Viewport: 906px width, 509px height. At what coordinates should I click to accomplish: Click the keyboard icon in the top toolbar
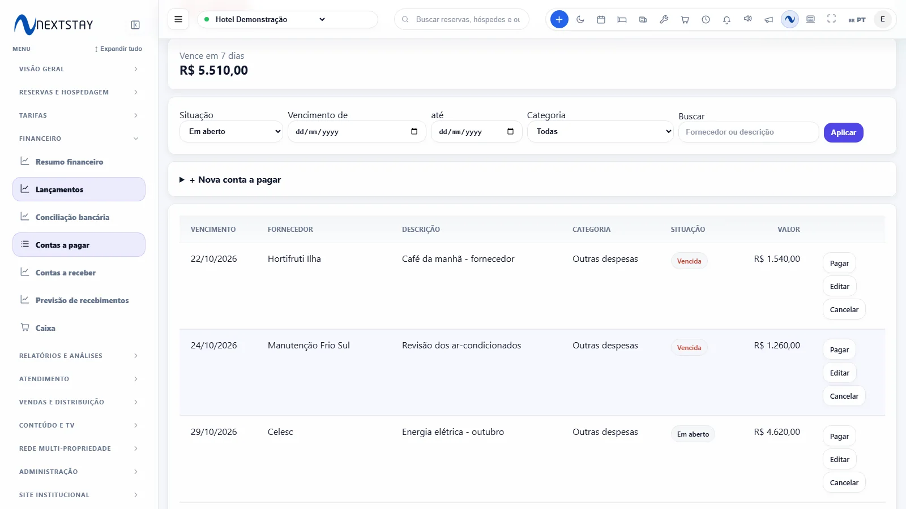[811, 19]
